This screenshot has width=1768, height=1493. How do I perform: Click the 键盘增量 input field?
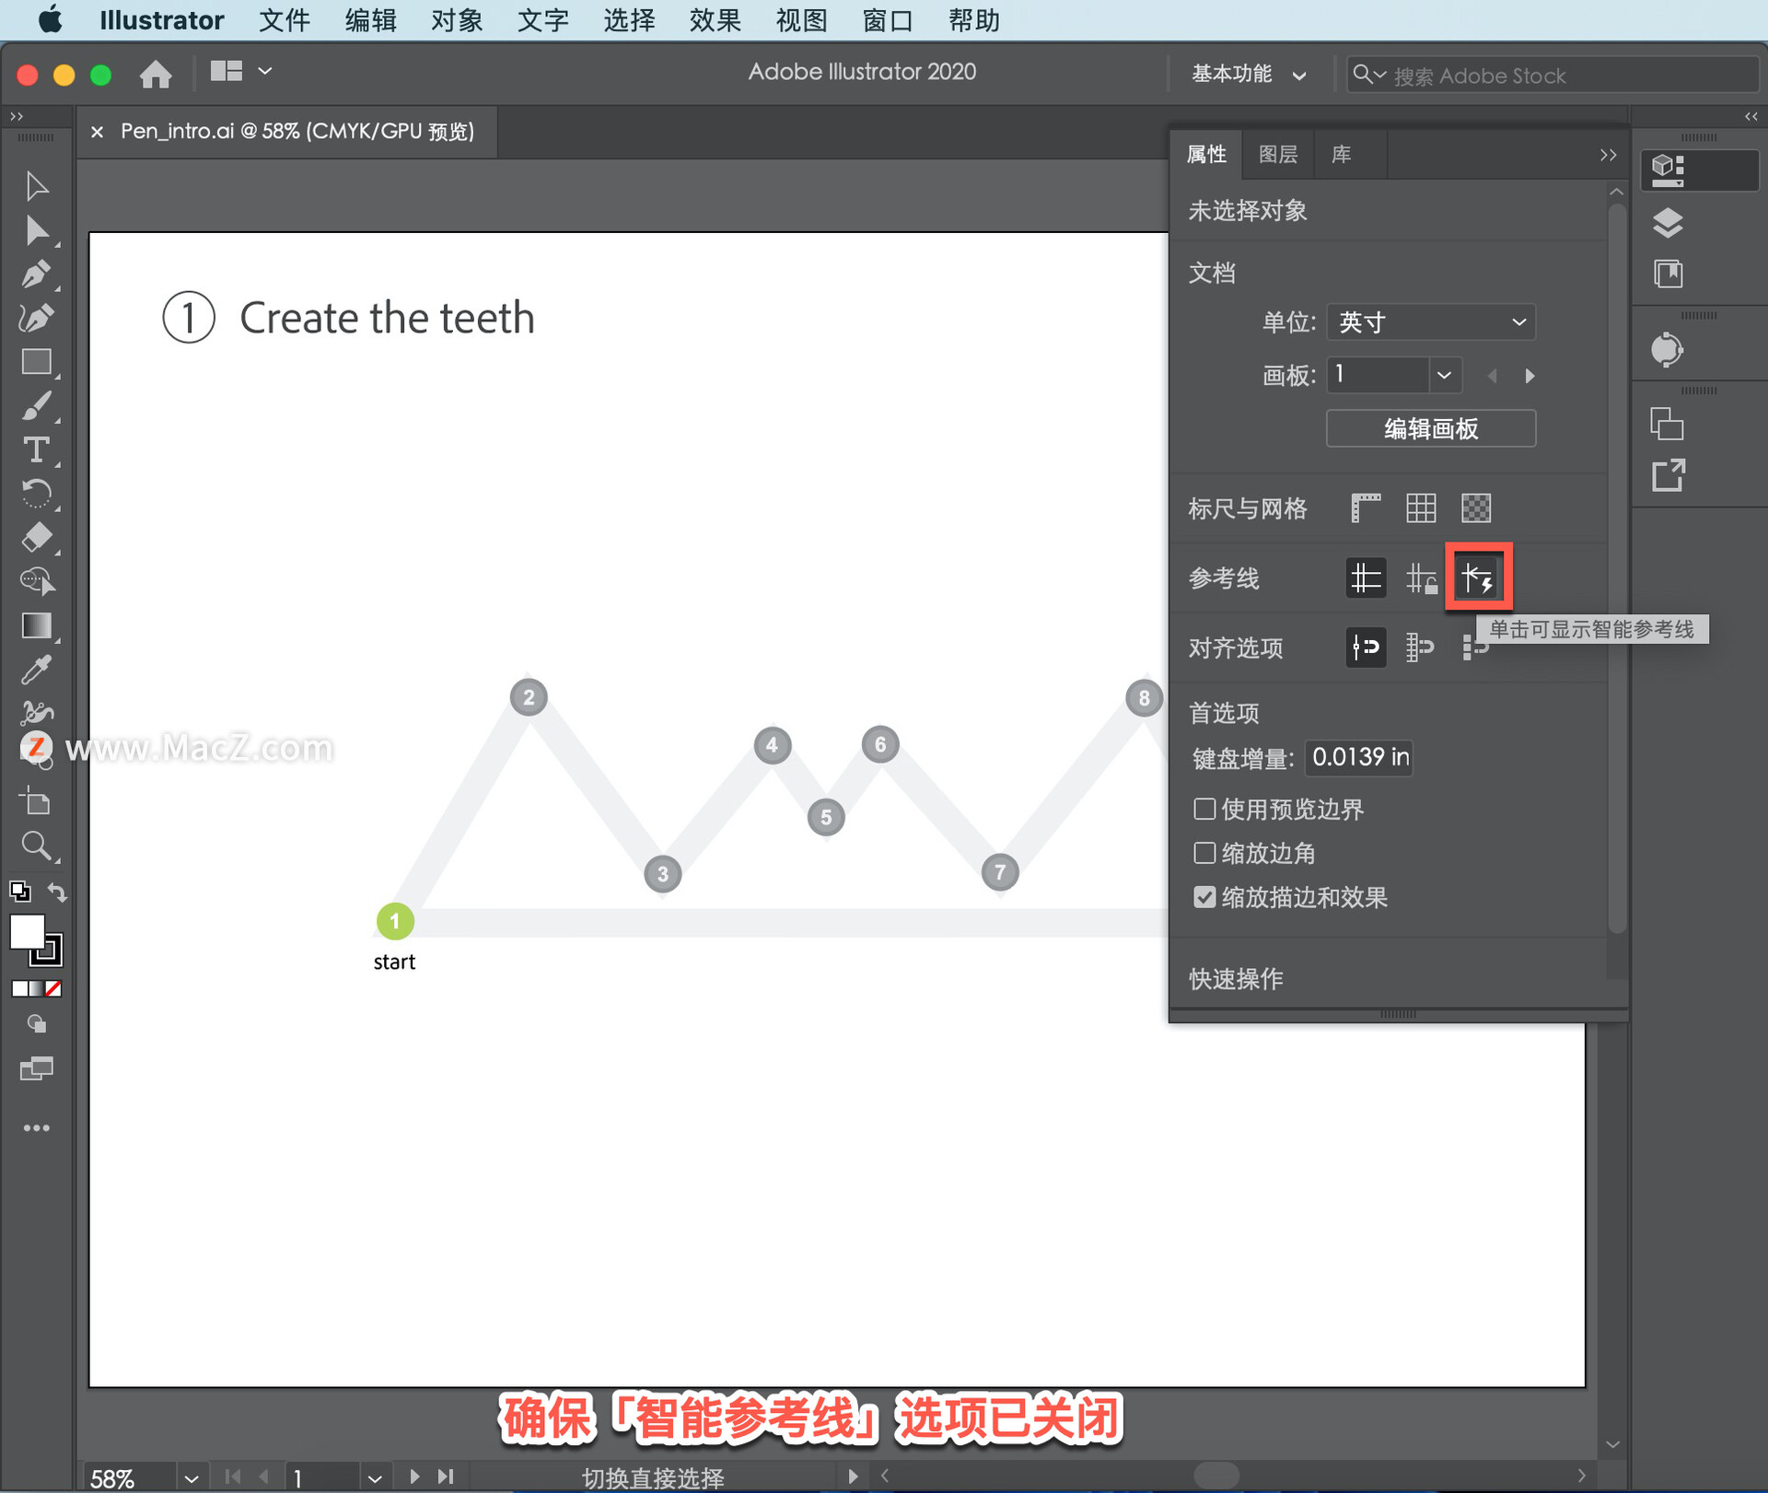click(x=1358, y=757)
